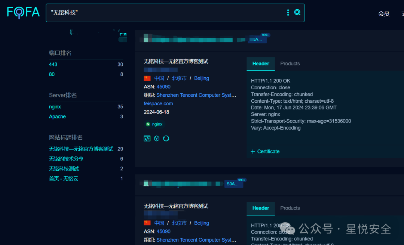Click the HTTP/1.1 200 OK line in first header
Viewport: 404px width, 245px height.
click(270, 81)
